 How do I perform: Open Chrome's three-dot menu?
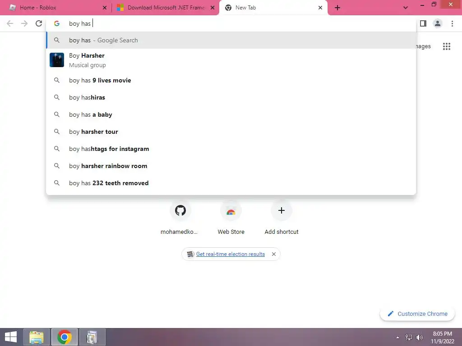pos(452,23)
